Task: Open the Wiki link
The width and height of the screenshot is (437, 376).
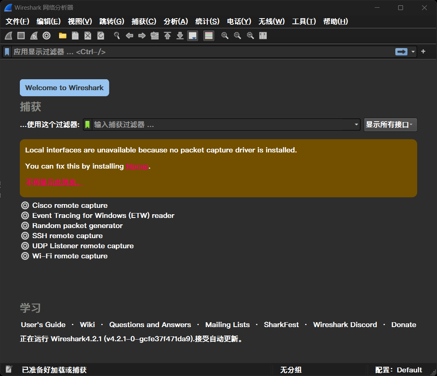Action: (x=87, y=325)
